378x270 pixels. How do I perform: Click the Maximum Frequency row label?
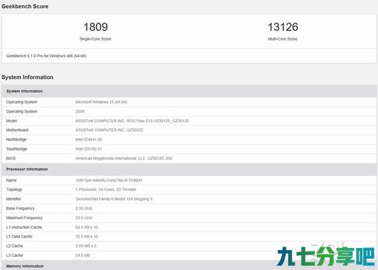coord(24,218)
